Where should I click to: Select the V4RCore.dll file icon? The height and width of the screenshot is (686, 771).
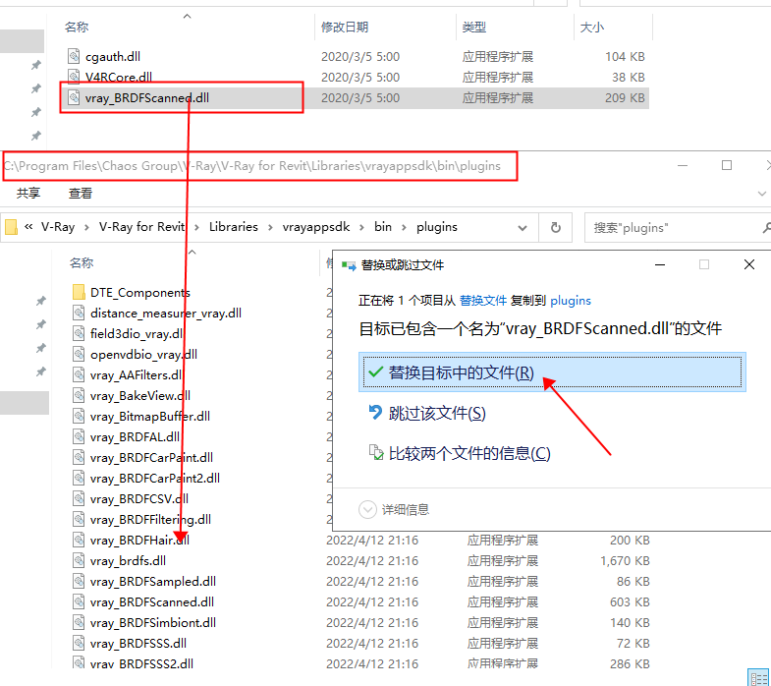75,77
